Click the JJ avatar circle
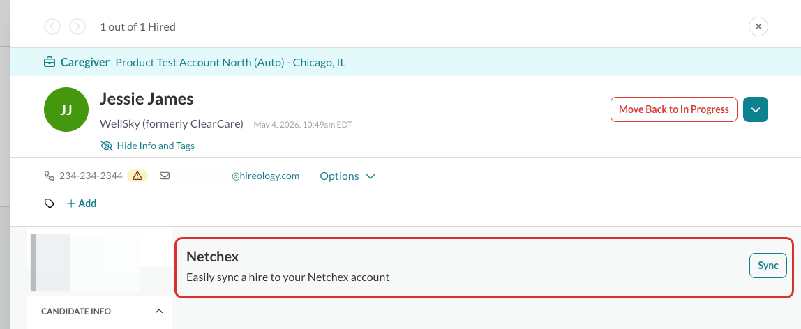This screenshot has width=801, height=329. (66, 109)
